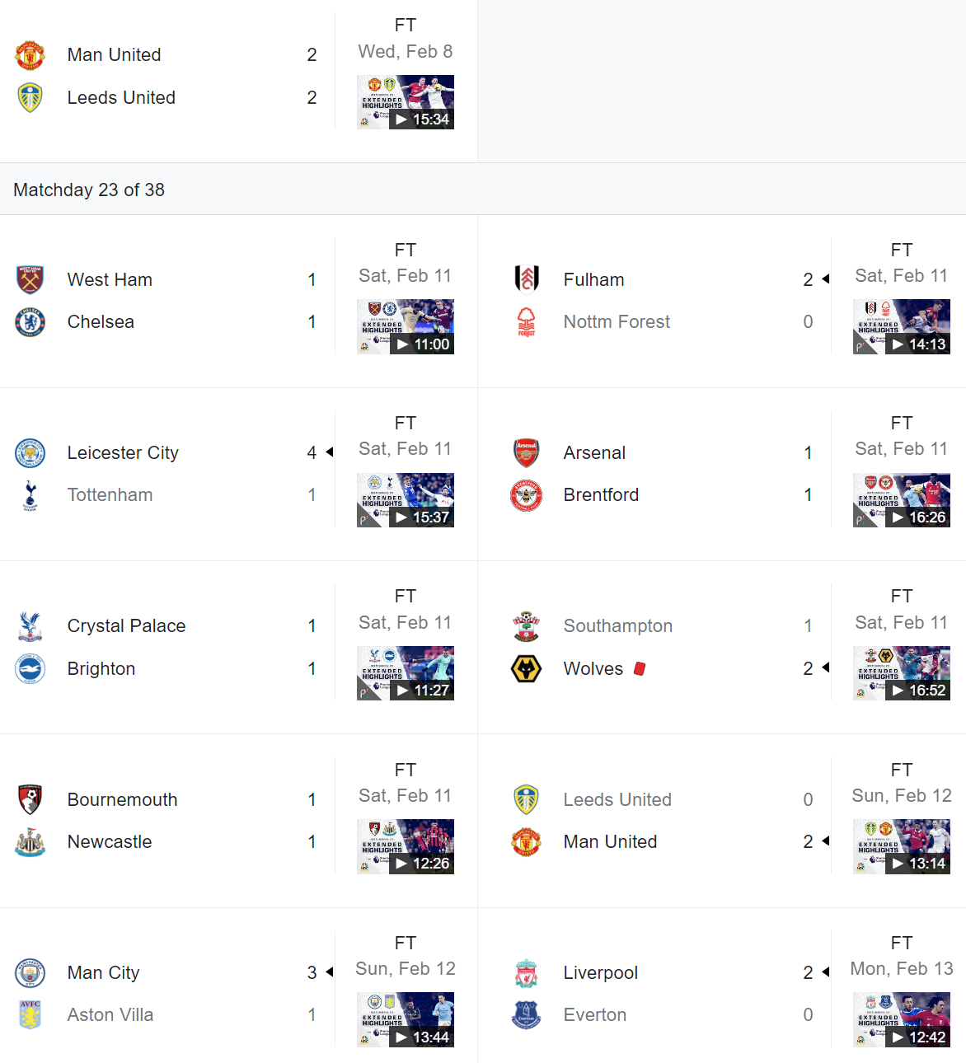
Task: Click the Arsenal cannon crest
Action: 526,452
